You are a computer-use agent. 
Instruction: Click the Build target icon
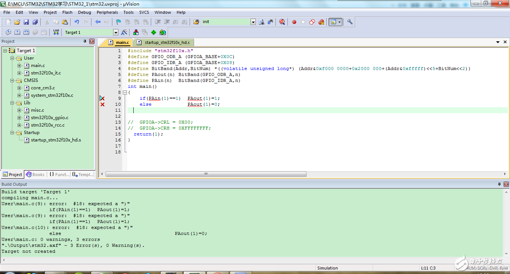pyautogui.click(x=17, y=32)
